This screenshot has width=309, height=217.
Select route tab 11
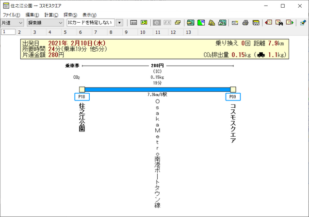click(161, 32)
